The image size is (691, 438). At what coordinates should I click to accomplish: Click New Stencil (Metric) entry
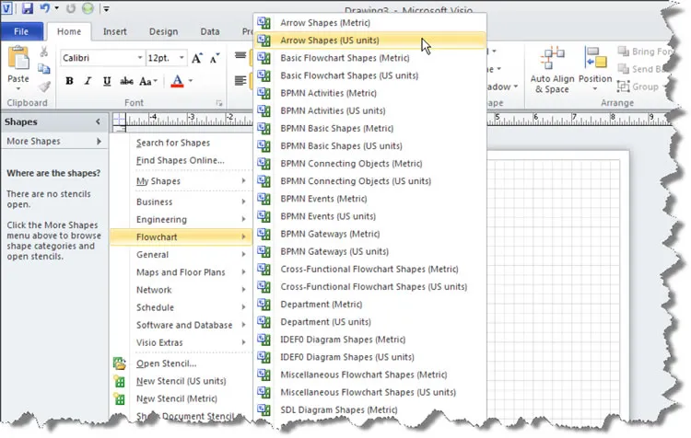click(x=176, y=398)
